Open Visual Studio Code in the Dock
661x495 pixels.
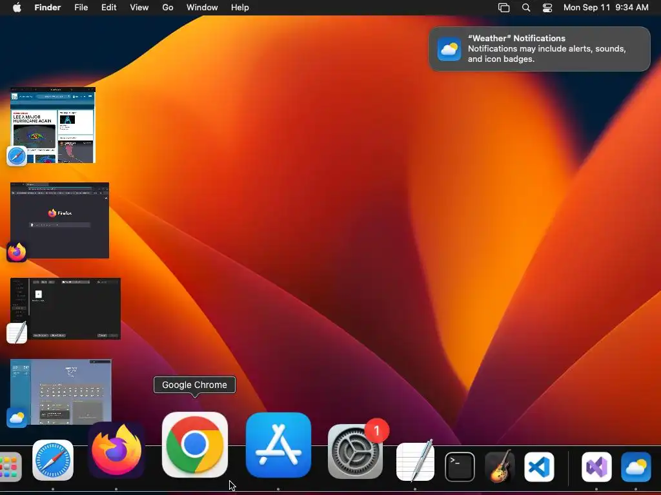click(539, 467)
